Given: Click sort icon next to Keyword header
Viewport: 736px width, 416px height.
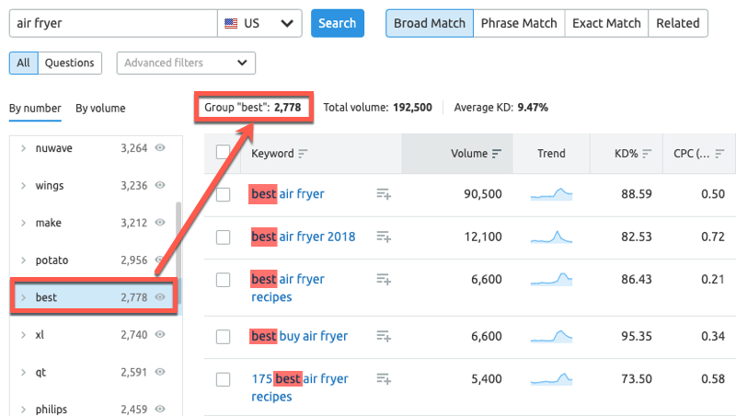Looking at the screenshot, I should [304, 154].
